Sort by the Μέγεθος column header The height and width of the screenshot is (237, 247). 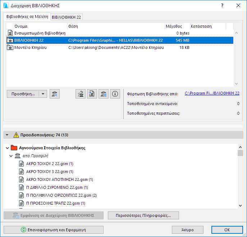click(177, 26)
